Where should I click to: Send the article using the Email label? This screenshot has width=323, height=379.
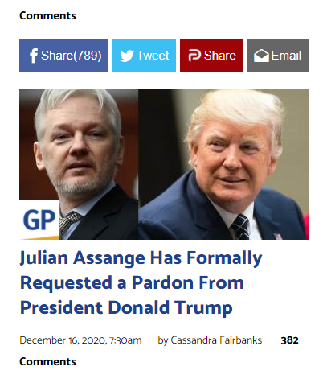coord(286,56)
